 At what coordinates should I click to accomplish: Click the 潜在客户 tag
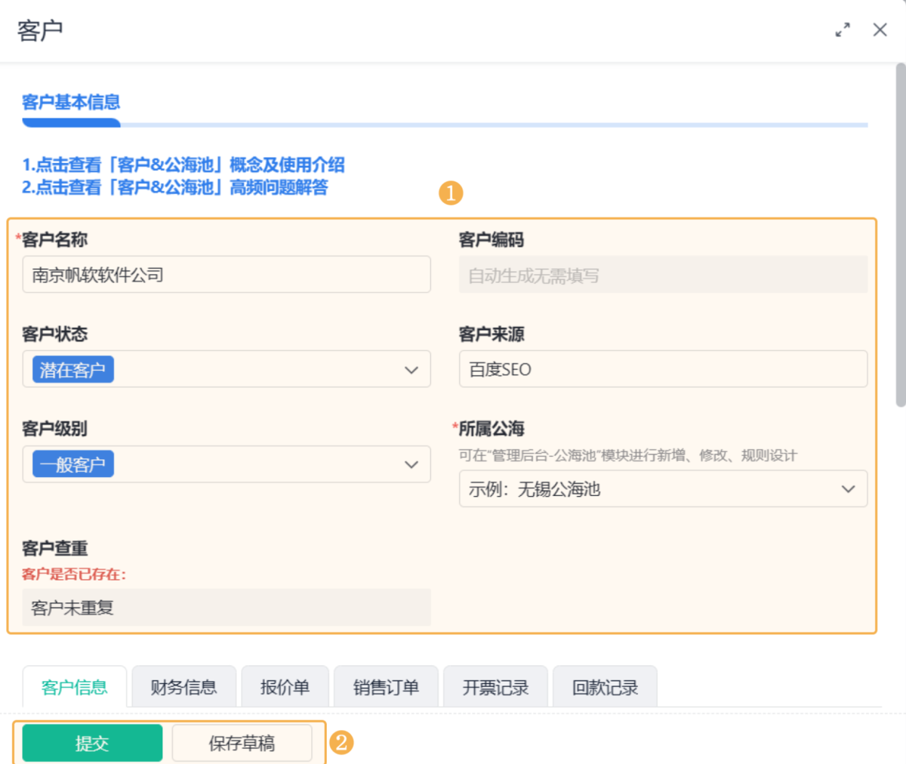[73, 369]
